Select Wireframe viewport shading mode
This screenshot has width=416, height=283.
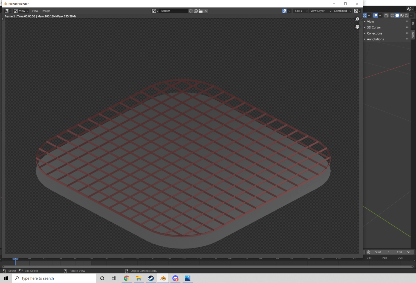[x=392, y=16]
